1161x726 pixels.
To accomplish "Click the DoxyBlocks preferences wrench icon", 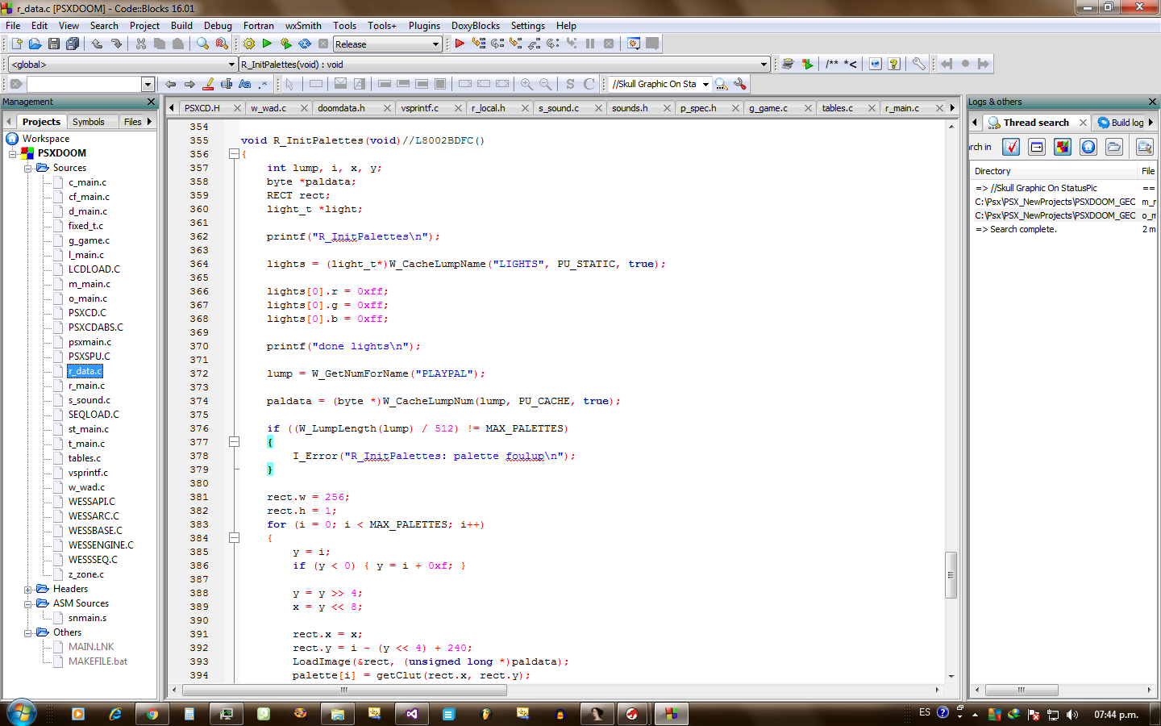I will [918, 64].
